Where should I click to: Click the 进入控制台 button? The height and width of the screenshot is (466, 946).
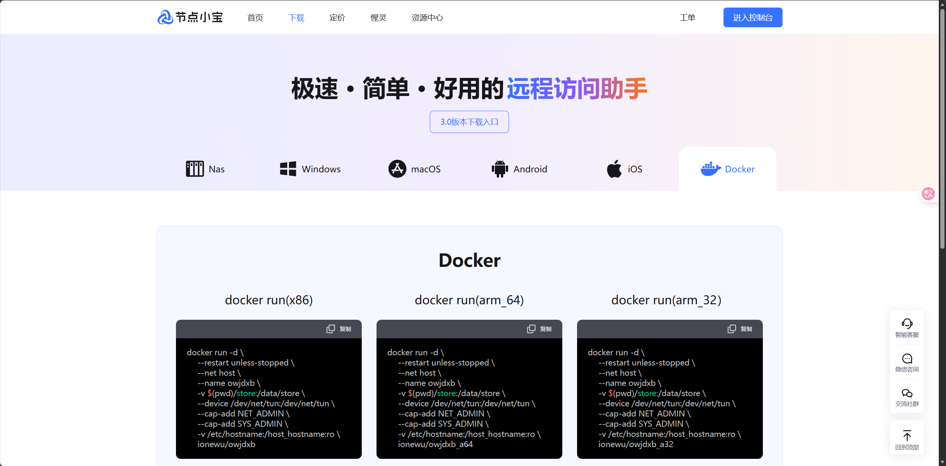pyautogui.click(x=752, y=18)
